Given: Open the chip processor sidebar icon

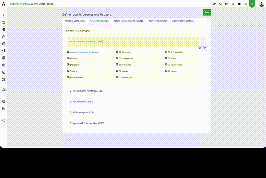Looking at the screenshot, I should click(x=4, y=30).
